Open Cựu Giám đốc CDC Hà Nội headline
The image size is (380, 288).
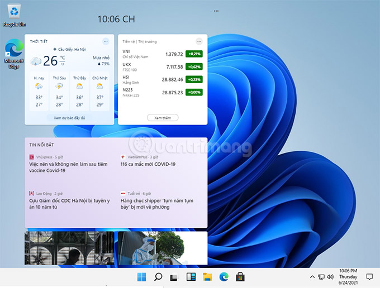[69, 204]
